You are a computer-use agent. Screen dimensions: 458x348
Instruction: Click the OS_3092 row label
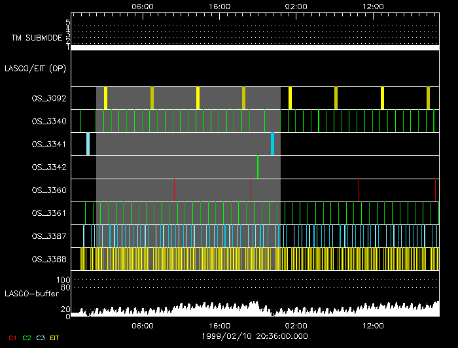[x=48, y=98]
